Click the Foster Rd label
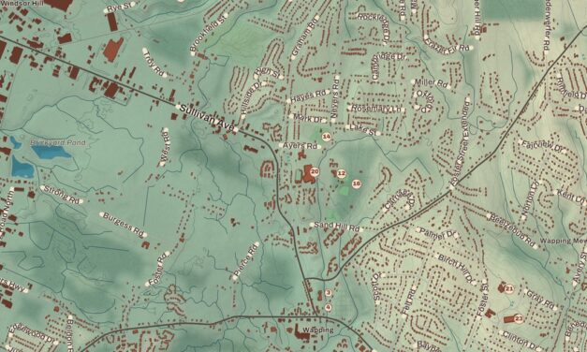The height and width of the screenshot is (352, 587). coord(158,269)
